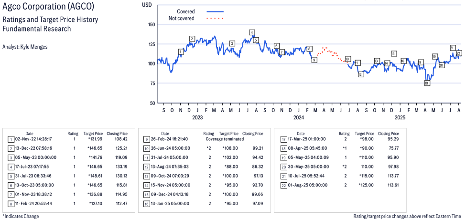Click the blue Covered legend line sample
This screenshot has width=466, height=219.
(x=215, y=11)
